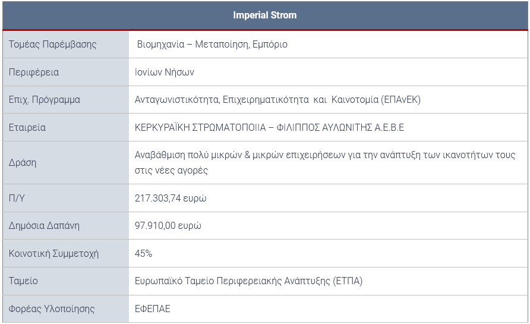This screenshot has width=530, height=324.
Task: Select the Περιφέρεια label
Action: [x=34, y=72]
